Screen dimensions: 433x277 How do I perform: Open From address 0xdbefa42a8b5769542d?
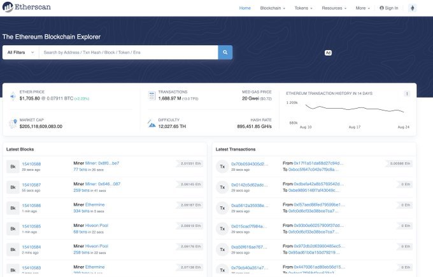319,184
